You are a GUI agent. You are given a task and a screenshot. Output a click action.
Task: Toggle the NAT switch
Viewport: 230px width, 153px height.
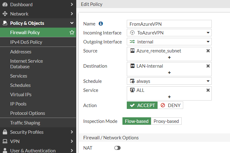[117, 148]
